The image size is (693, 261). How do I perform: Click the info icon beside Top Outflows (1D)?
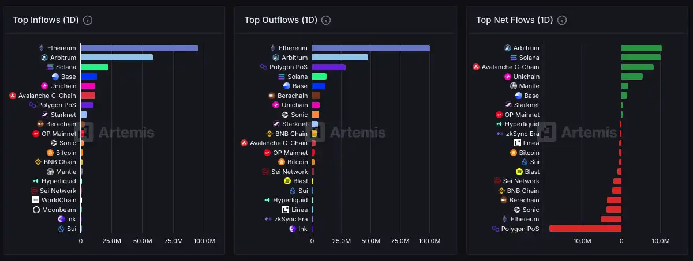point(326,20)
